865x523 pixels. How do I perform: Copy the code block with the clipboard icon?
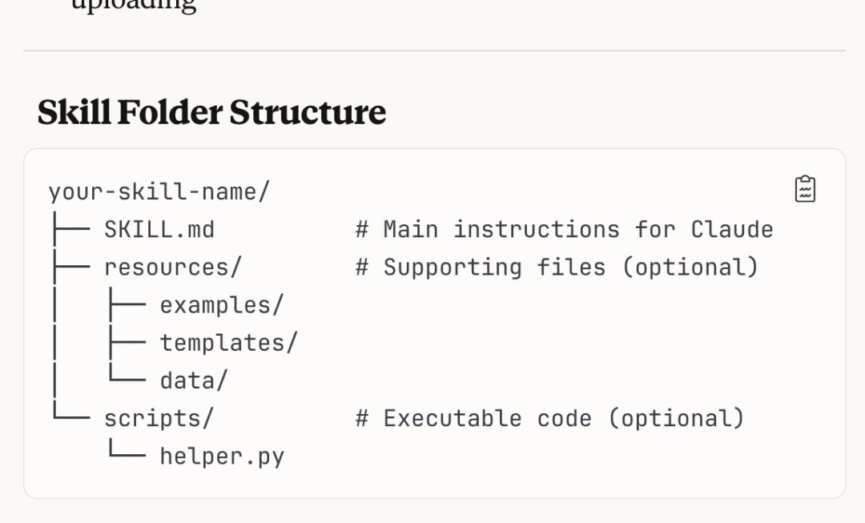805,189
